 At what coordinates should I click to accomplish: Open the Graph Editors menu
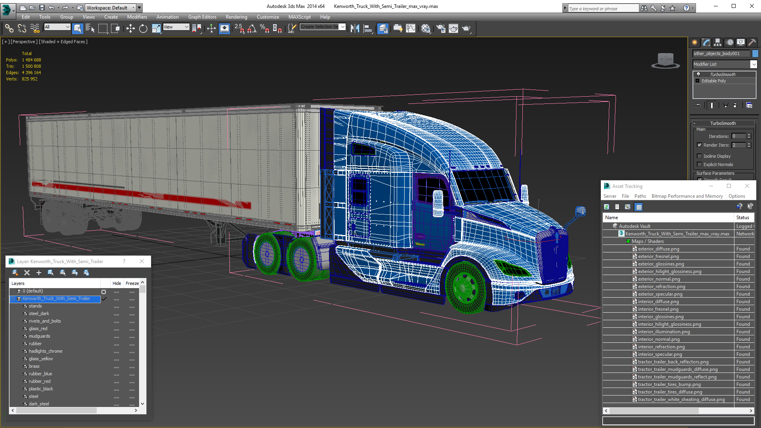click(202, 17)
